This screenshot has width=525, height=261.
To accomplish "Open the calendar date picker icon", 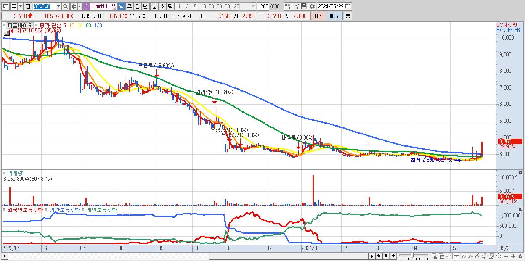I will pyautogui.click(x=347, y=6).
